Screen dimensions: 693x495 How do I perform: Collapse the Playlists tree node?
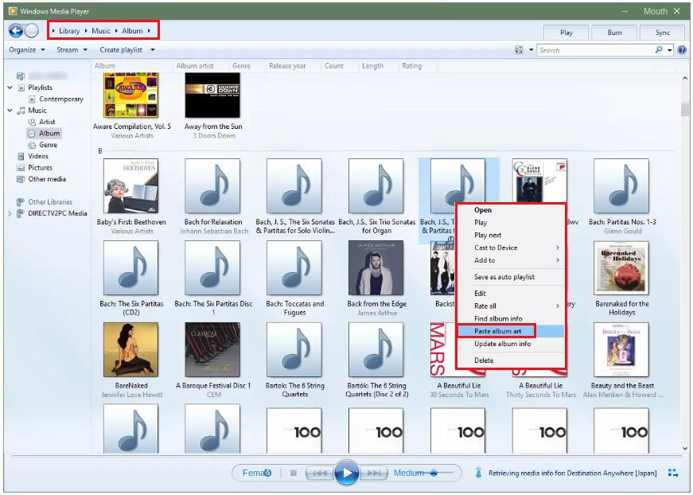point(10,88)
